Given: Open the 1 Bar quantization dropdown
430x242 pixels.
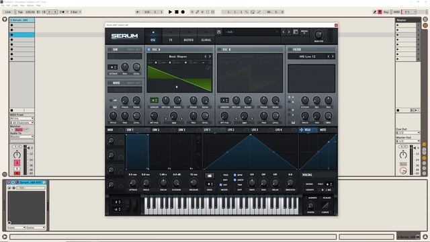Looking at the screenshot, I should coord(76,12).
